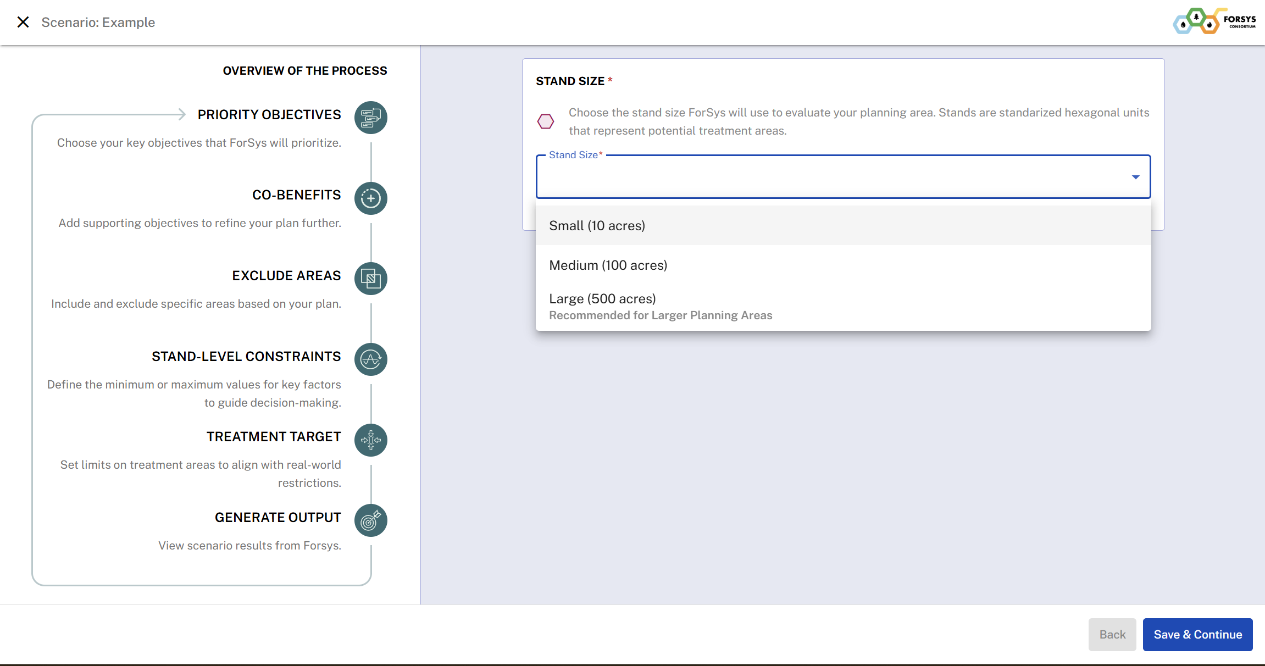
Task: Click the Back button
Action: 1112,635
